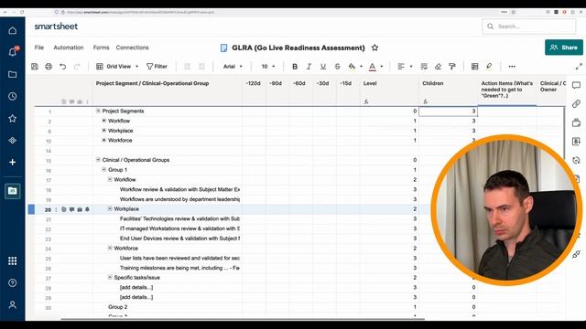Toggle Underline formatting

pyautogui.click(x=323, y=67)
